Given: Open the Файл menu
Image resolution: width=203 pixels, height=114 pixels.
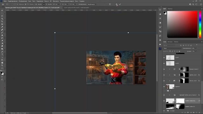Looking at the screenshot, I should point(5,1).
